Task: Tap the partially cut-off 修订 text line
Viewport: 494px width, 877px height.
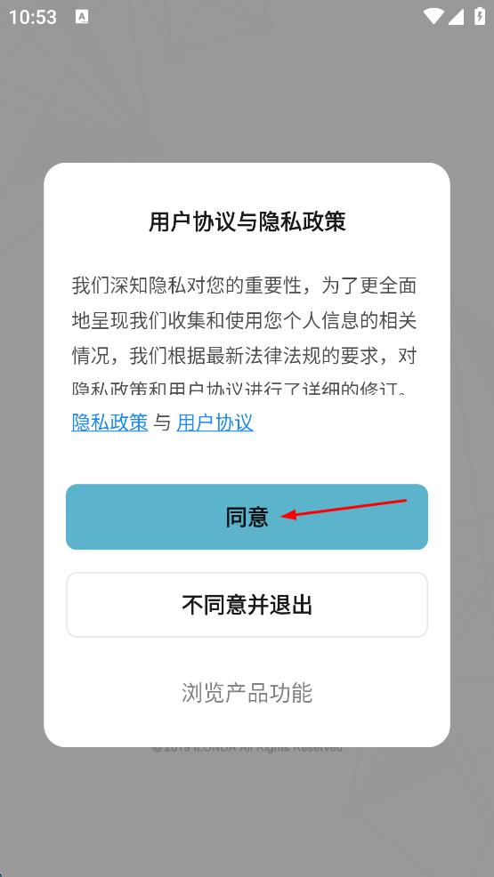Action: [x=244, y=388]
